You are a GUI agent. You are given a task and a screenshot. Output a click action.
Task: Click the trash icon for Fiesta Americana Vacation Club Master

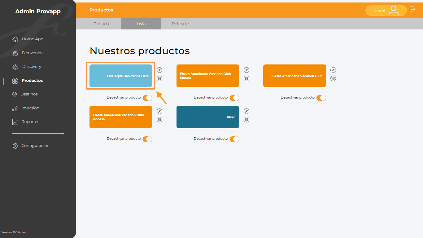(246, 78)
